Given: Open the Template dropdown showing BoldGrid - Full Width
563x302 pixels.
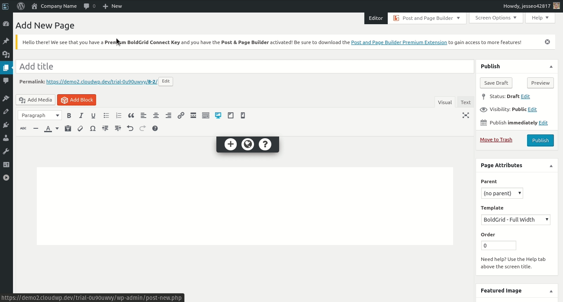Looking at the screenshot, I should (x=515, y=219).
